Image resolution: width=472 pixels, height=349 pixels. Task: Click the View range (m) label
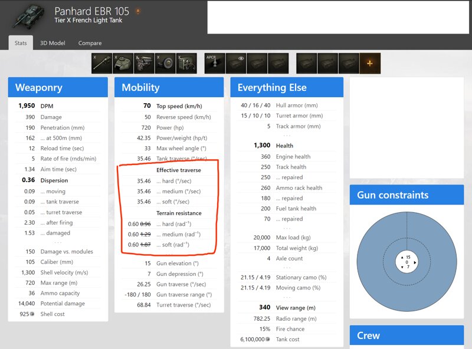(x=296, y=308)
